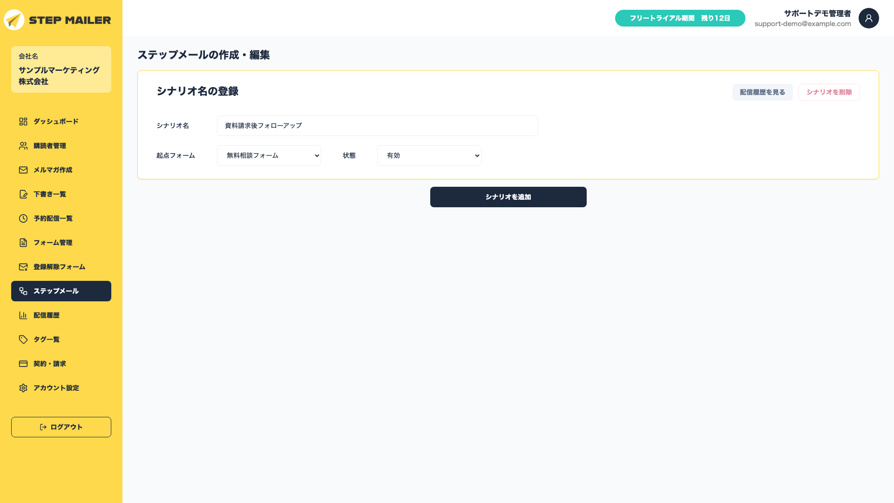The width and height of the screenshot is (894, 503).
Task: Click the 起点フォーム field label
Action: click(x=176, y=156)
